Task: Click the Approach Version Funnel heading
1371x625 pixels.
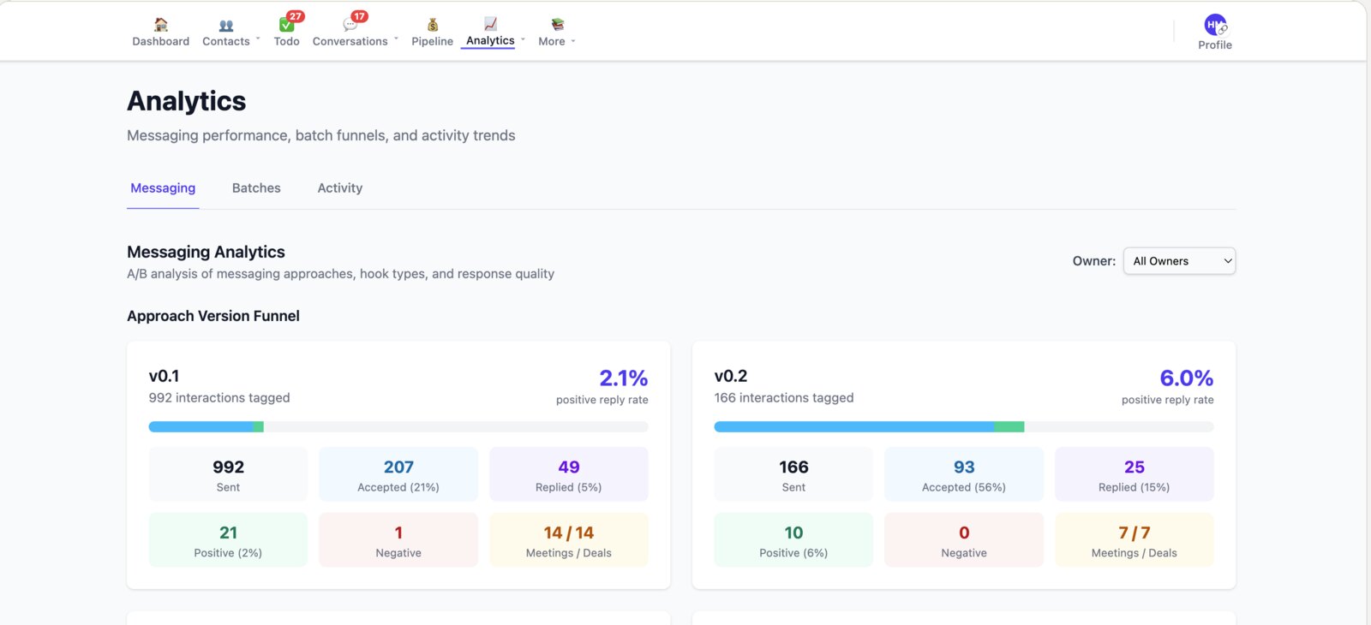Action: [x=213, y=316]
